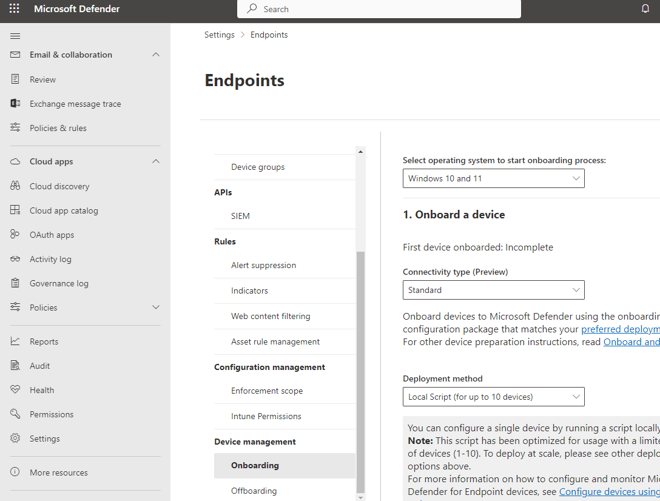Open the Deployment method dropdown
The height and width of the screenshot is (501, 660).
click(493, 397)
